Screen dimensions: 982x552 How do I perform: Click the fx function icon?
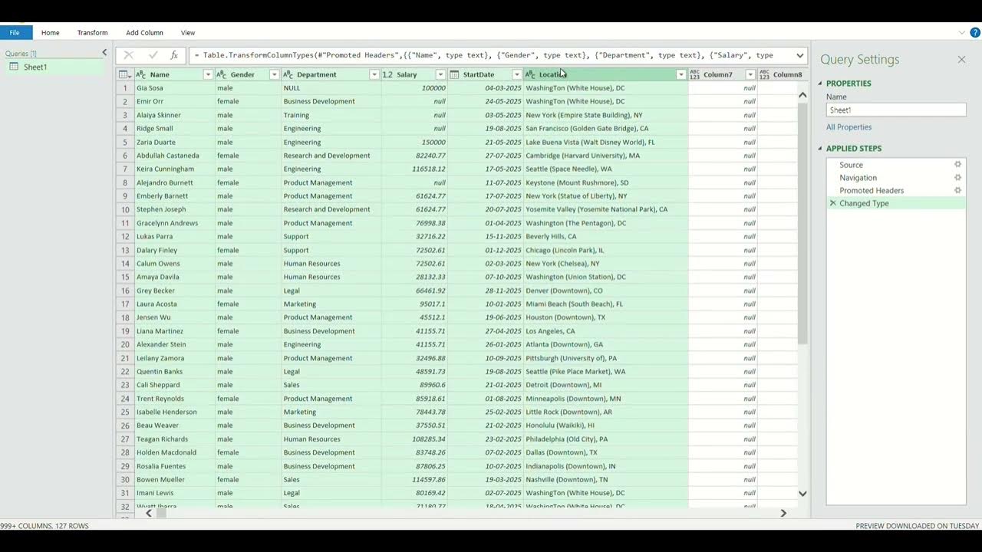click(x=174, y=55)
